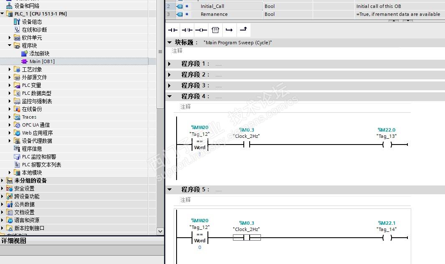445x264 pixels.
Task: Collapse the 块标题 block title section
Action: [x=169, y=42]
